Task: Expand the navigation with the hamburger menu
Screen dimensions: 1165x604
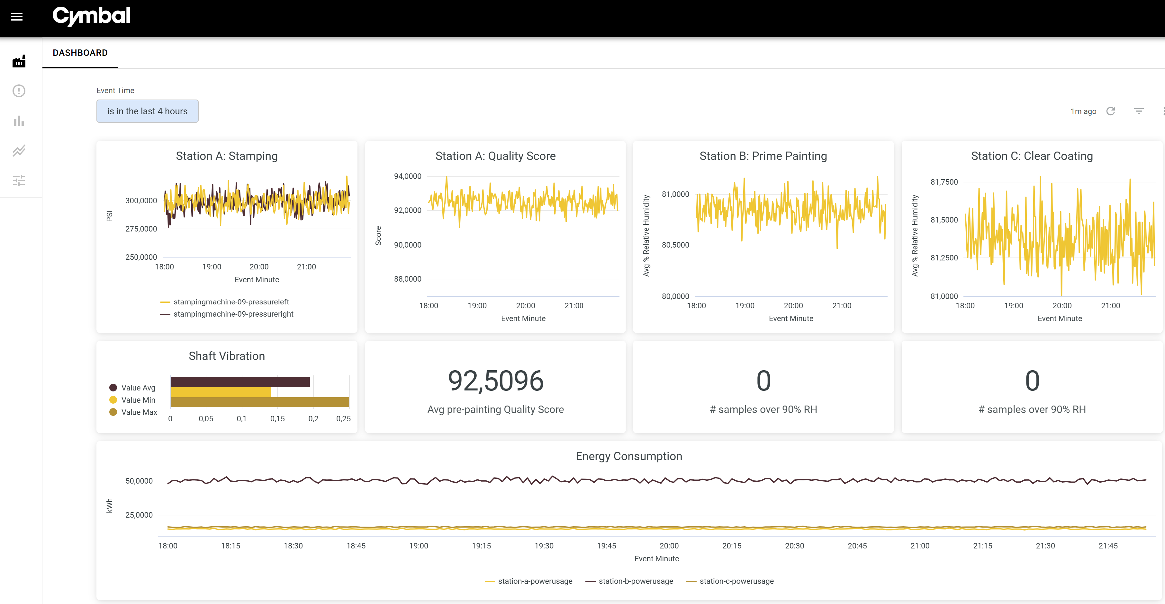Action: tap(17, 17)
